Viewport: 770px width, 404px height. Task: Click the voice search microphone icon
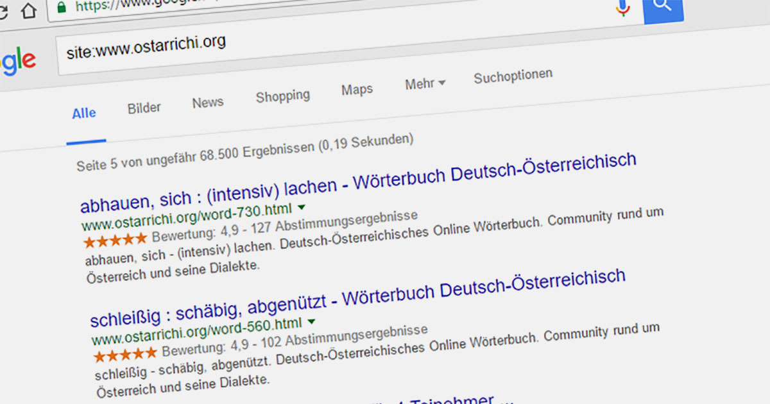[621, 8]
